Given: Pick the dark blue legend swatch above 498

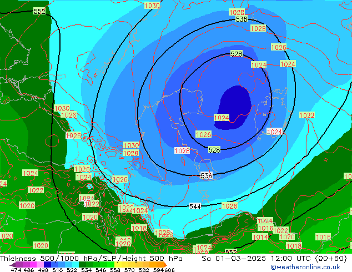Looking at the screenshot, I should click(47, 264).
